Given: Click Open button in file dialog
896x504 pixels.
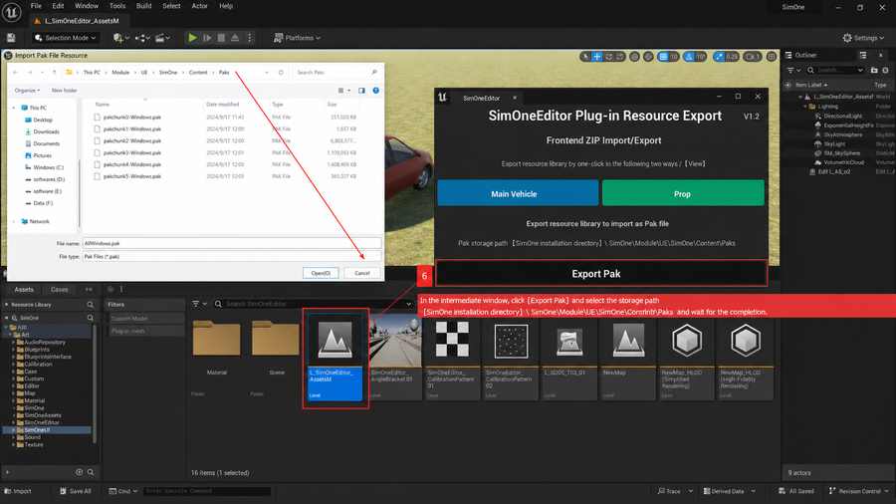Looking at the screenshot, I should click(x=321, y=273).
